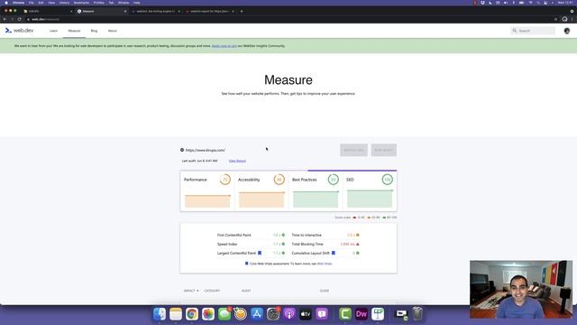Sort by Impact column dropdown

pos(191,291)
